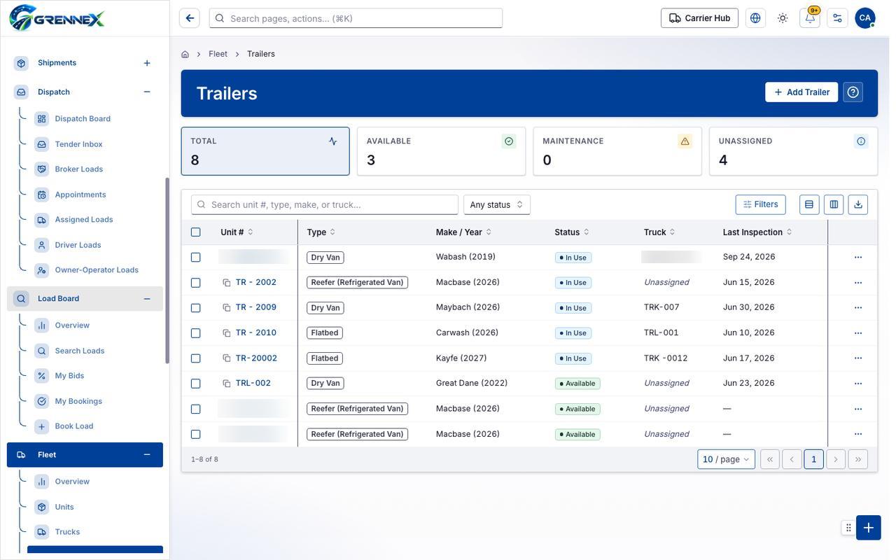Copy unit number TR - 2002
The width and height of the screenshot is (896, 560).
[x=227, y=283]
